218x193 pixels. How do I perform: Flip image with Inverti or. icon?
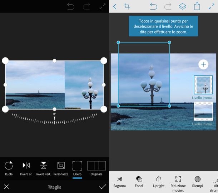point(26,166)
